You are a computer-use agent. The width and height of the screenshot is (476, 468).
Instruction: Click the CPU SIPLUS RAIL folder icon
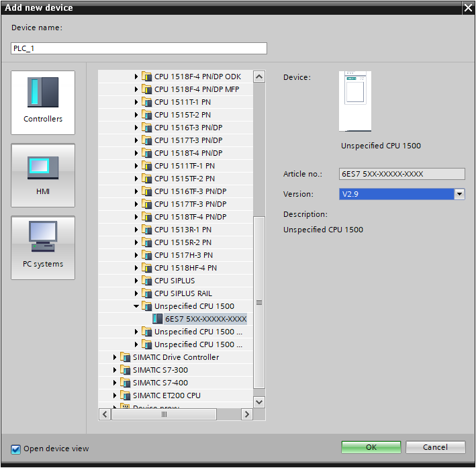click(146, 293)
